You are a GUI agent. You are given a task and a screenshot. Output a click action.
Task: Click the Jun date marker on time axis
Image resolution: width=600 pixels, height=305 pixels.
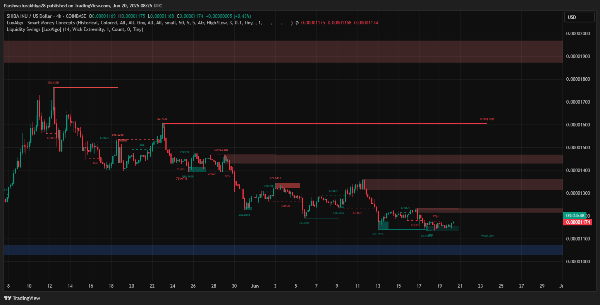(x=254, y=286)
